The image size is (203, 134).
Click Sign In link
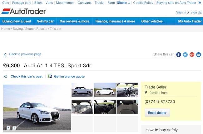pyautogui.click(x=181, y=12)
